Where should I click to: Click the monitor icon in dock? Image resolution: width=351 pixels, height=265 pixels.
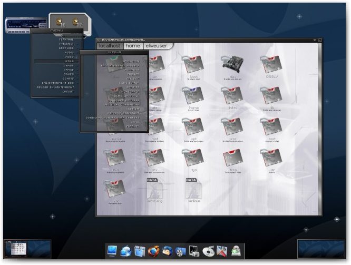pyautogui.click(x=113, y=251)
